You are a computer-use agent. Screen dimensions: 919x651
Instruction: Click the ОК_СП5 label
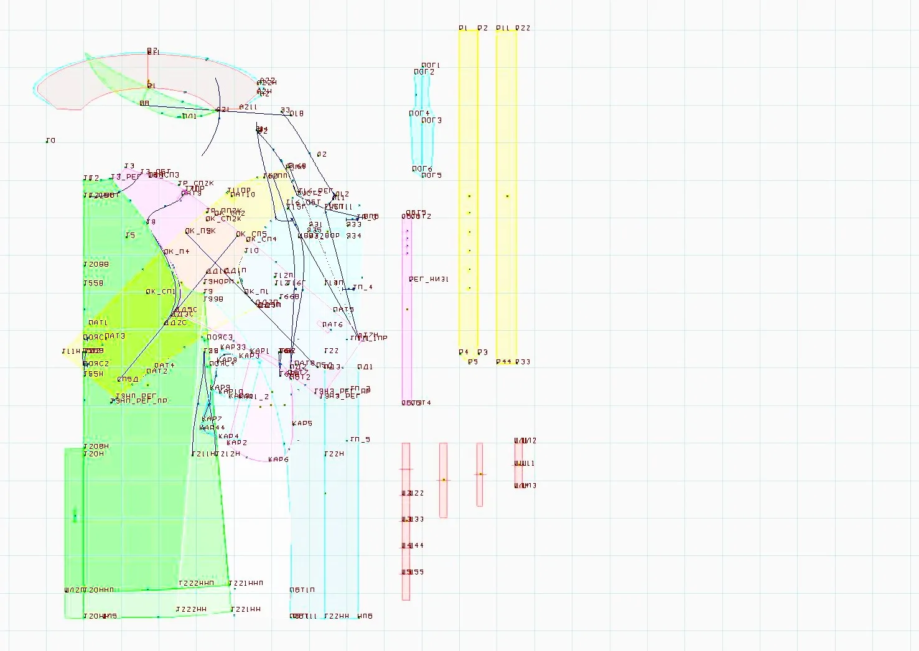251,234
